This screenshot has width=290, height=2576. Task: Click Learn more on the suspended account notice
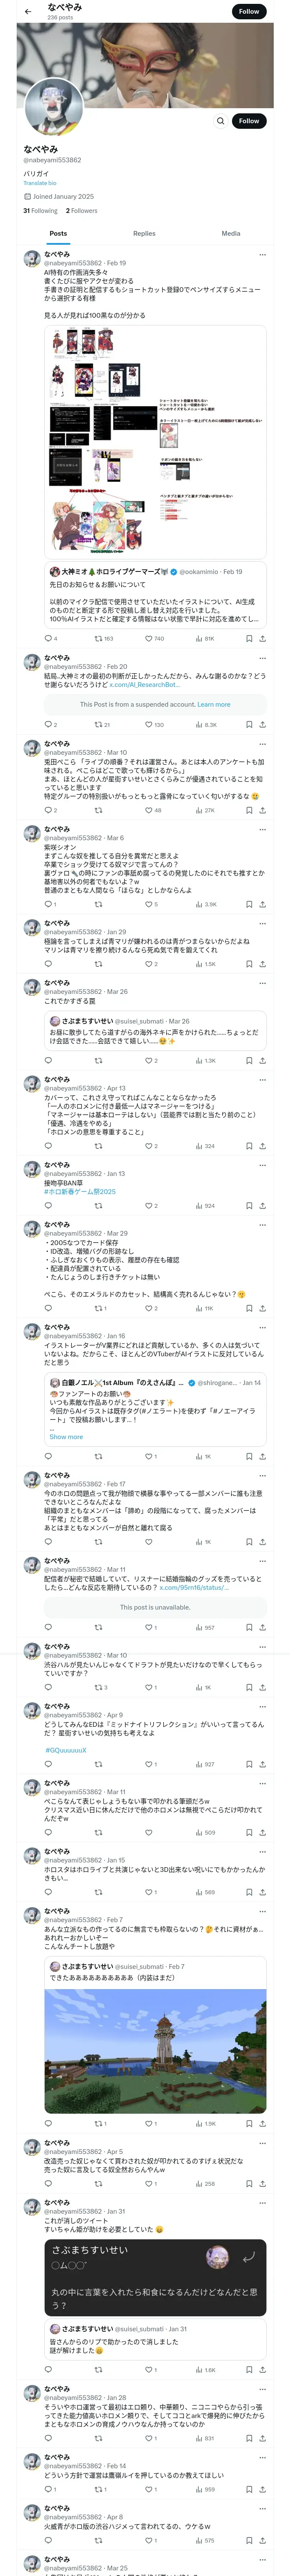(213, 704)
